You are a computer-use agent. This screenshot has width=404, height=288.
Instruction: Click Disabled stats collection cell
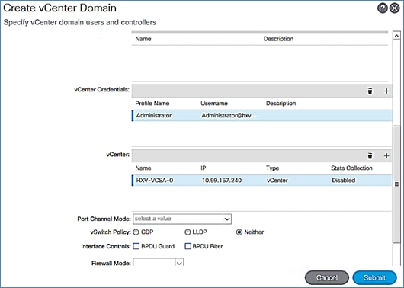(344, 181)
